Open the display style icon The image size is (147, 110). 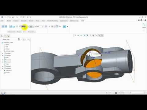(x=87, y=35)
